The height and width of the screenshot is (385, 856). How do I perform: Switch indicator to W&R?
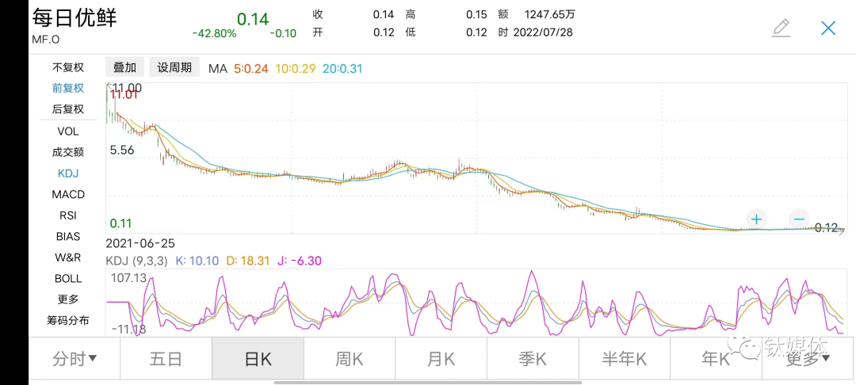[x=68, y=257]
